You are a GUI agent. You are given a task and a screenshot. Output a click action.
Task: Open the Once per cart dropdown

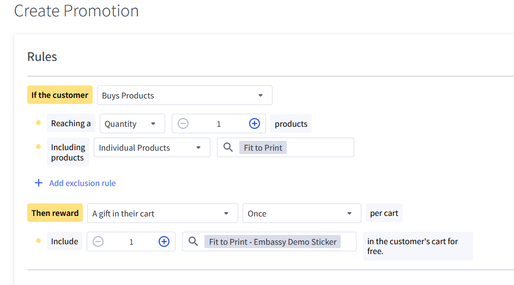click(x=301, y=213)
